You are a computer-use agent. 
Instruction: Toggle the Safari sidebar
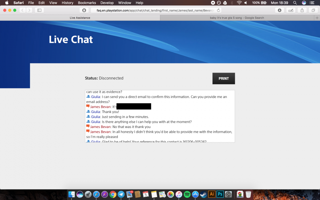pyautogui.click(x=39, y=10)
